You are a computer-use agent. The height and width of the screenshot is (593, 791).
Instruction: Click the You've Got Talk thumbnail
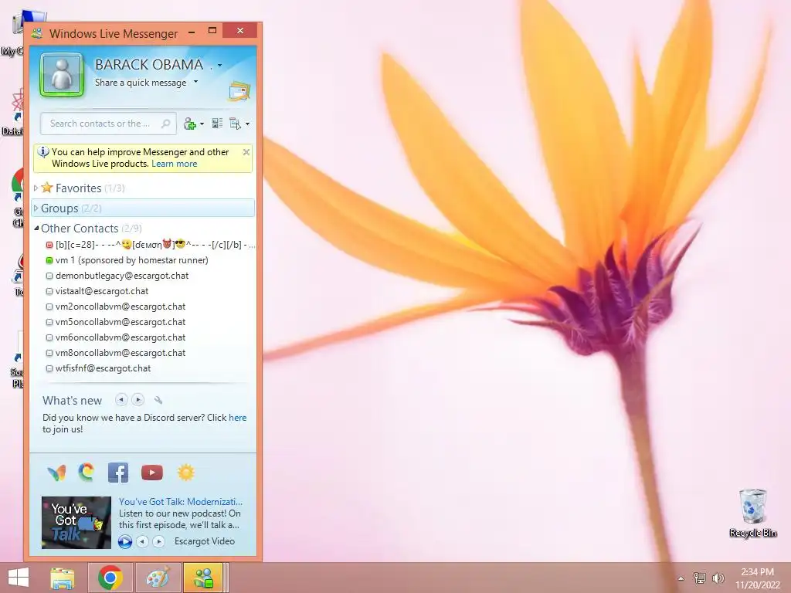coord(76,523)
